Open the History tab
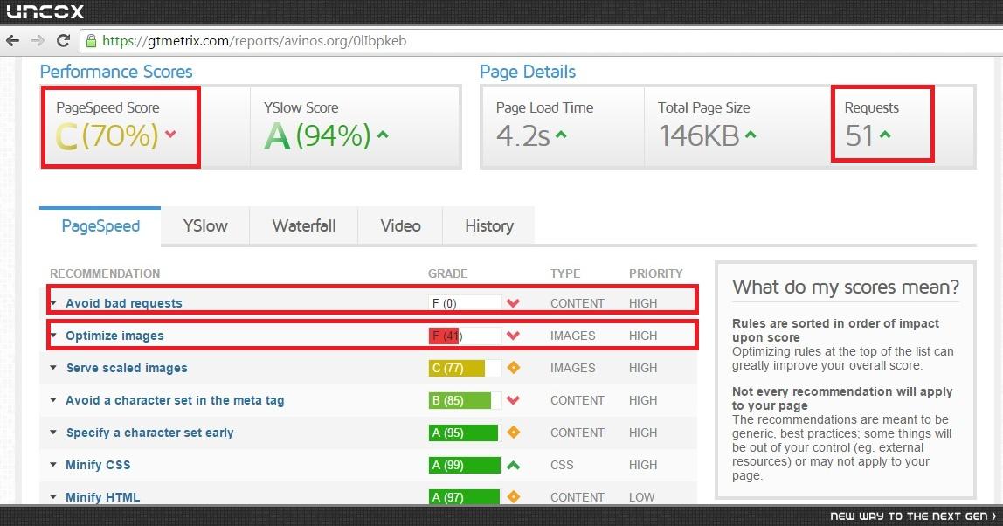 488,226
